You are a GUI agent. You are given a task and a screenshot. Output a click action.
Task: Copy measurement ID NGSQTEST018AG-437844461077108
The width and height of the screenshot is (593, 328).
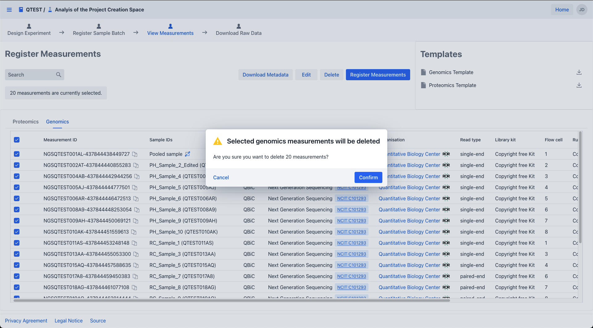(x=134, y=287)
